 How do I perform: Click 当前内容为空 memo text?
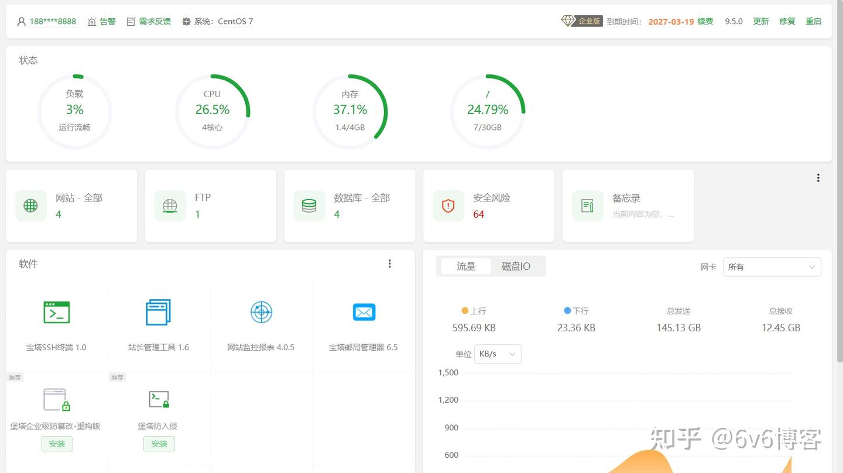pyautogui.click(x=643, y=214)
